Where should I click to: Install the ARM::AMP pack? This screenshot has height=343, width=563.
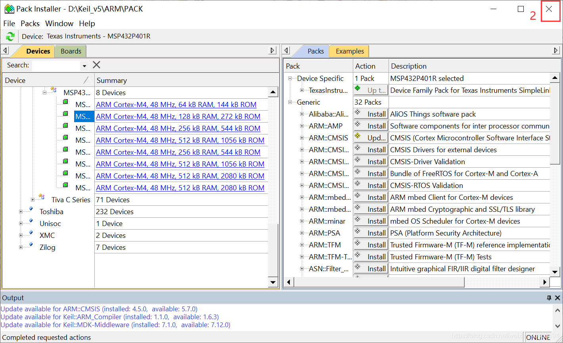click(371, 126)
